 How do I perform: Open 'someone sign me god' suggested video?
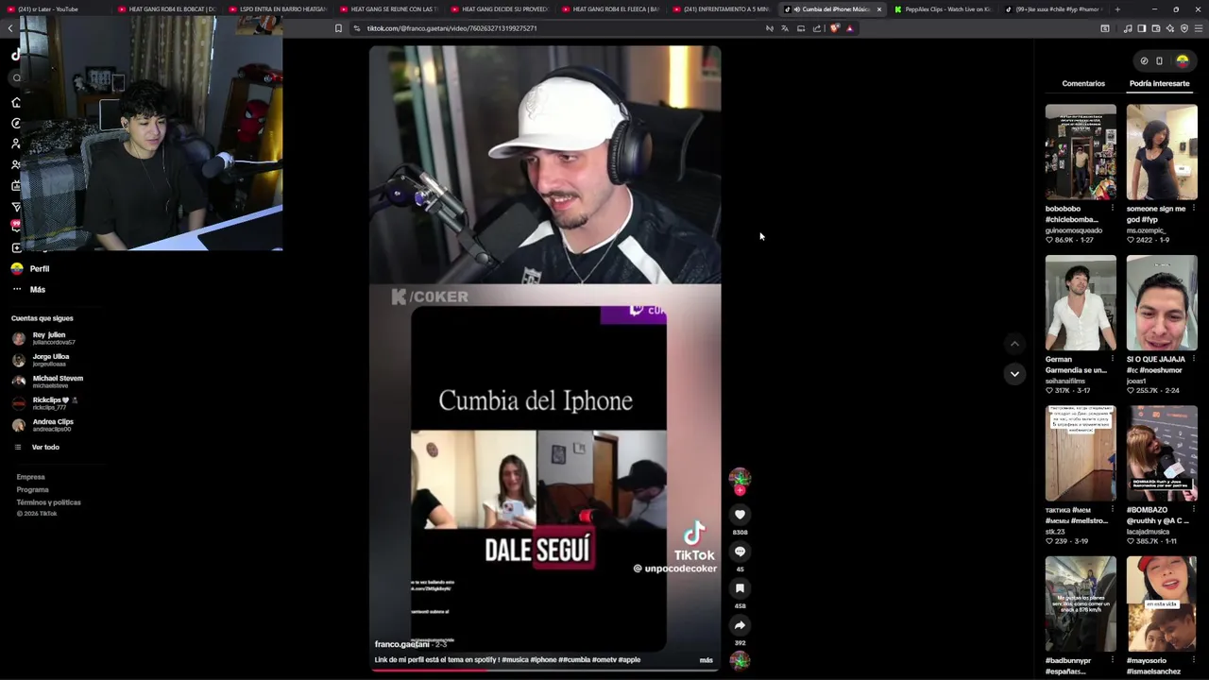[x=1162, y=152]
